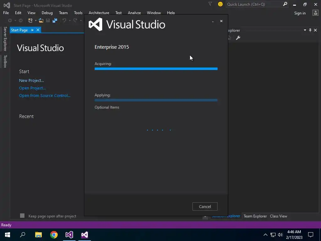
Task: Toggle auto hide pin on Solution Explorer panel
Action: 310,30
